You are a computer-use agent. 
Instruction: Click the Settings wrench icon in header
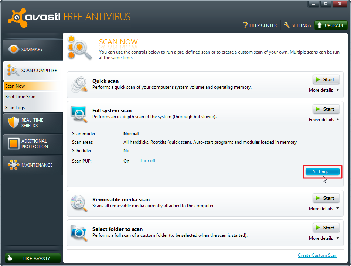point(287,25)
